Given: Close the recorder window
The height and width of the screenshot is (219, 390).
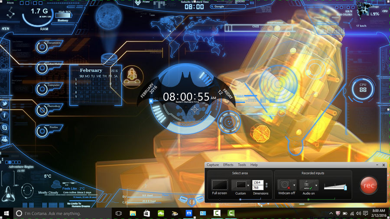Looking at the screenshot, I should coord(383,165).
